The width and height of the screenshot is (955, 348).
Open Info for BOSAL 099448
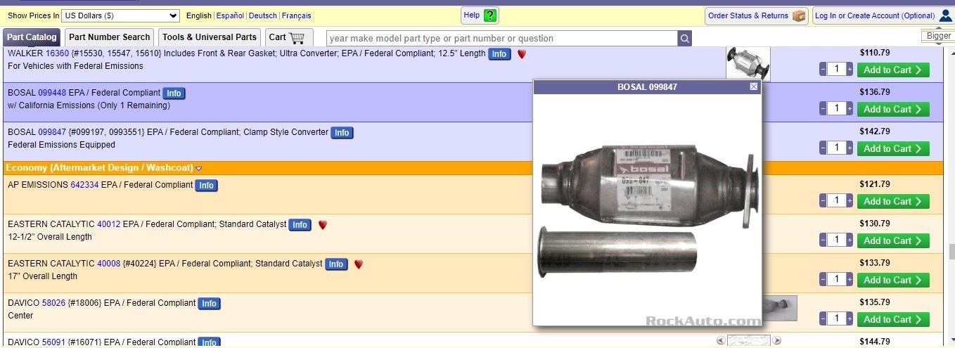click(174, 94)
